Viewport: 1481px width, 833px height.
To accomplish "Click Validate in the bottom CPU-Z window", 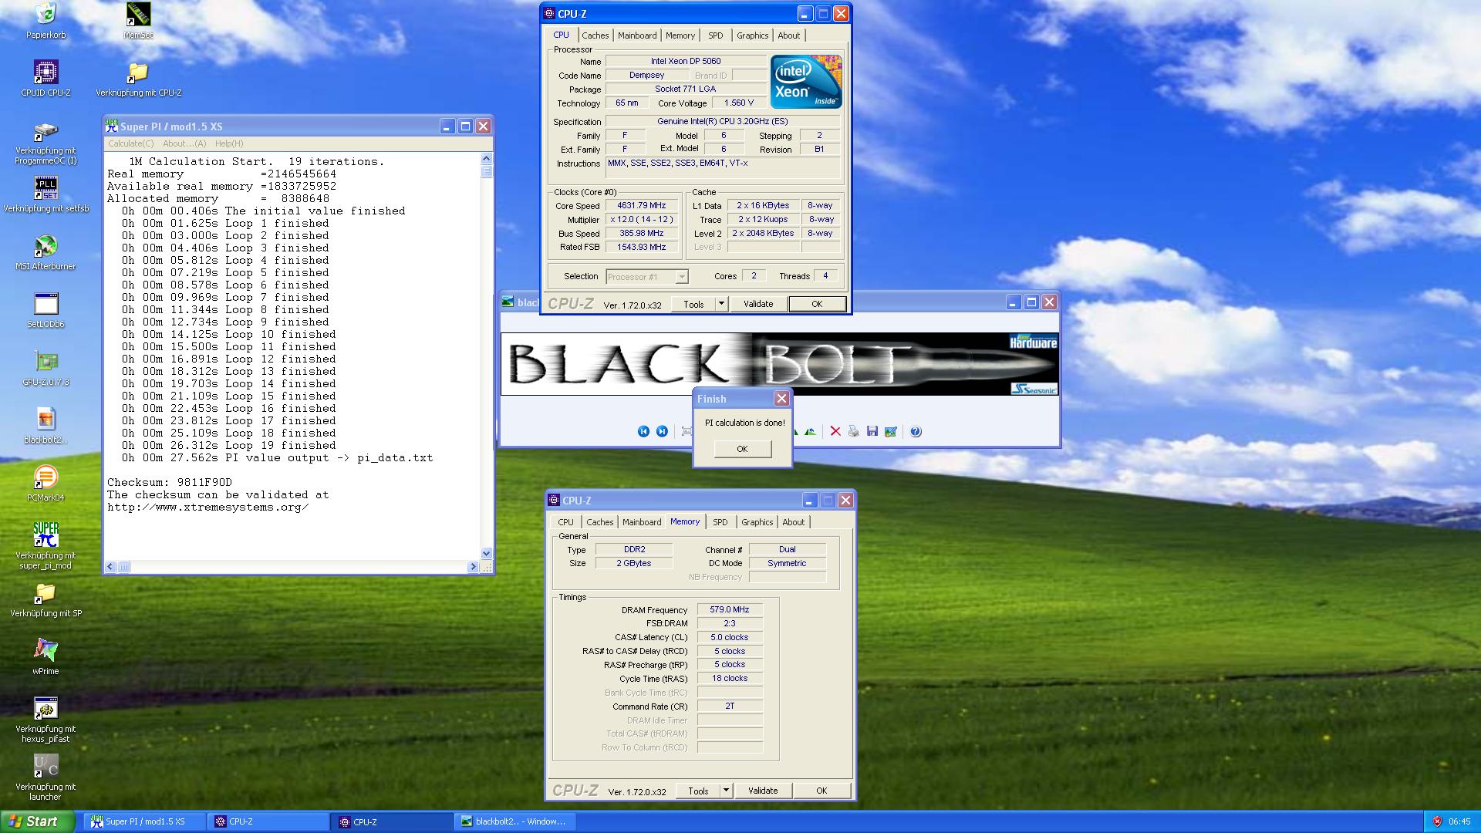I will 763,791.
